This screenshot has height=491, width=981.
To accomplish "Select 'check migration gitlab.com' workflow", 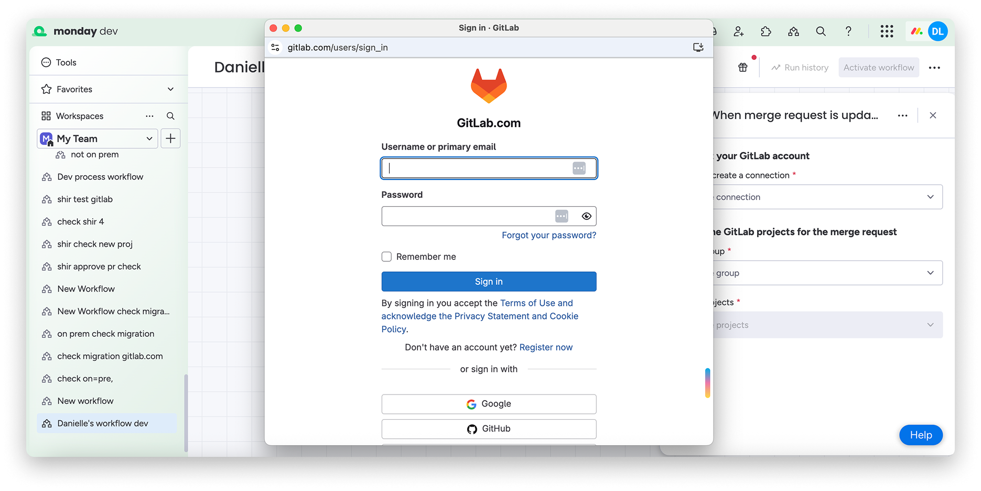I will [110, 356].
